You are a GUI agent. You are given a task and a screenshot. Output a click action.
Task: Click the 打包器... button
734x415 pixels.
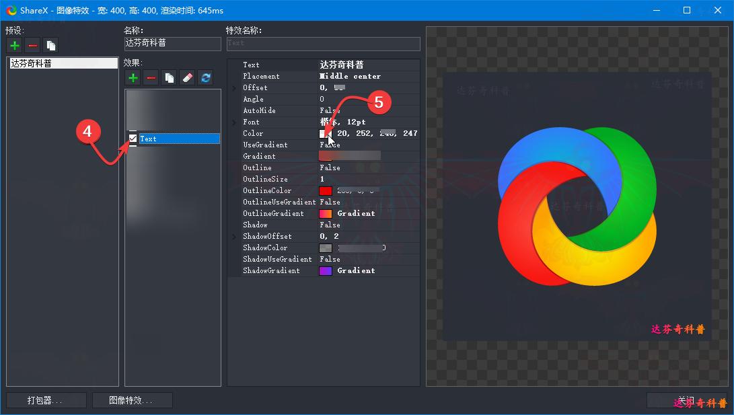coord(46,400)
